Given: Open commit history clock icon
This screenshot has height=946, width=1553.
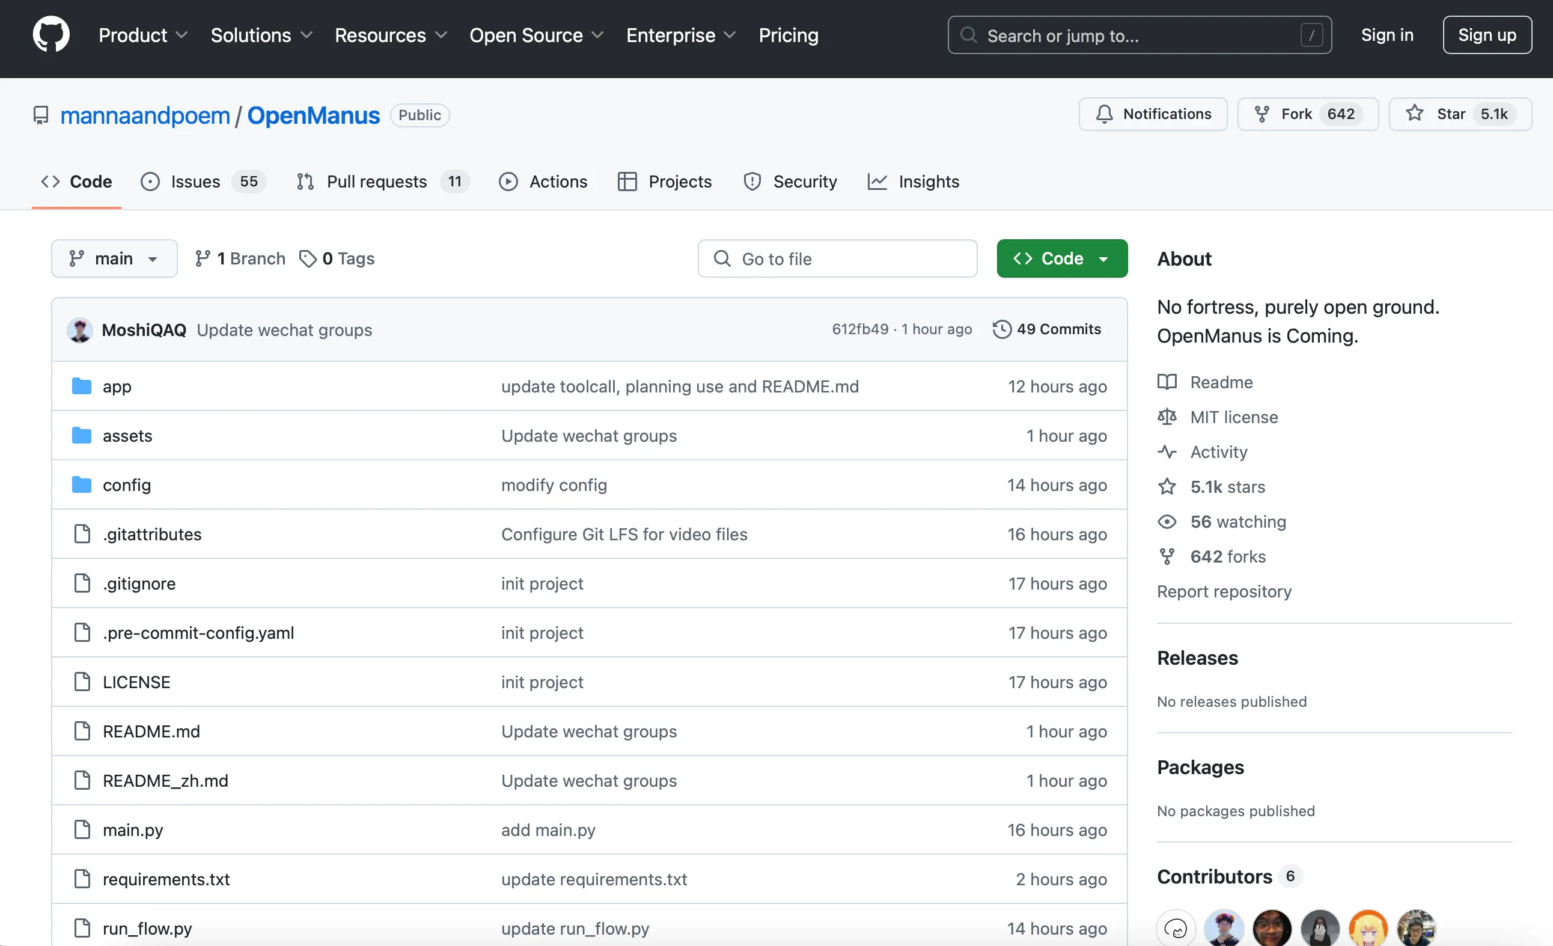Looking at the screenshot, I should tap(1001, 329).
